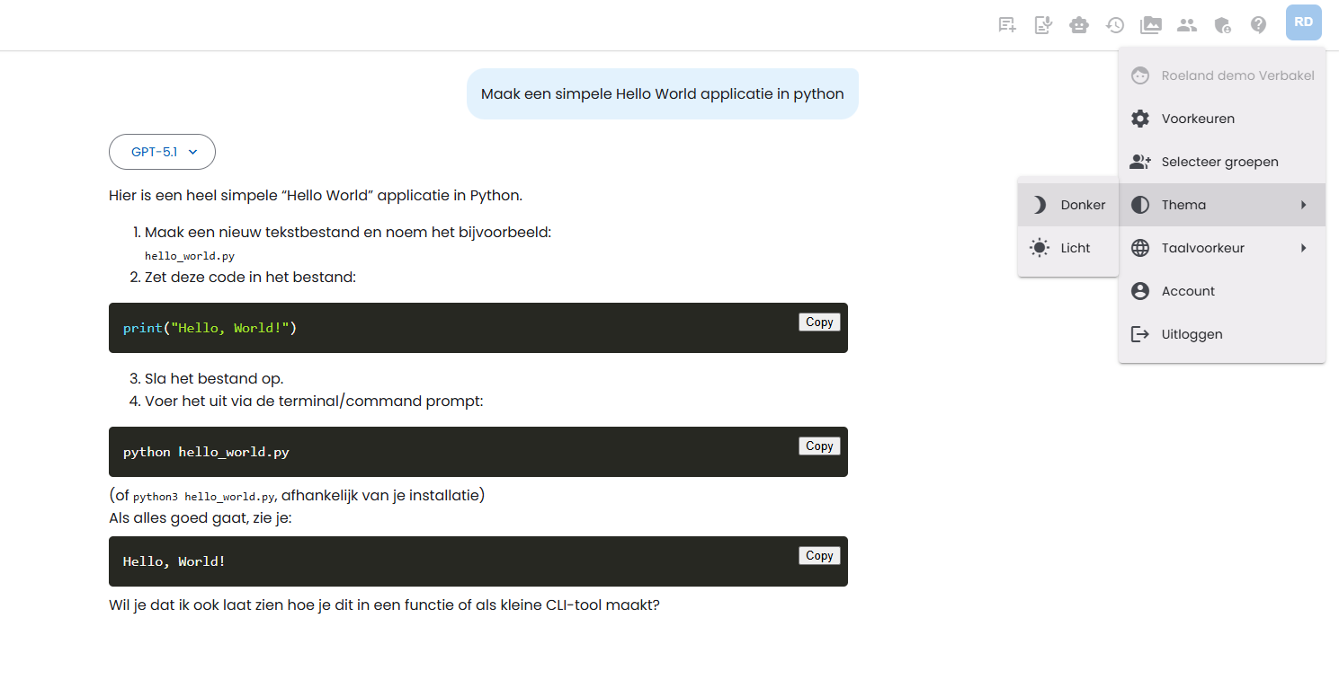This screenshot has width=1339, height=680.
Task: Expand the Thema submenu arrow
Action: tap(1303, 205)
